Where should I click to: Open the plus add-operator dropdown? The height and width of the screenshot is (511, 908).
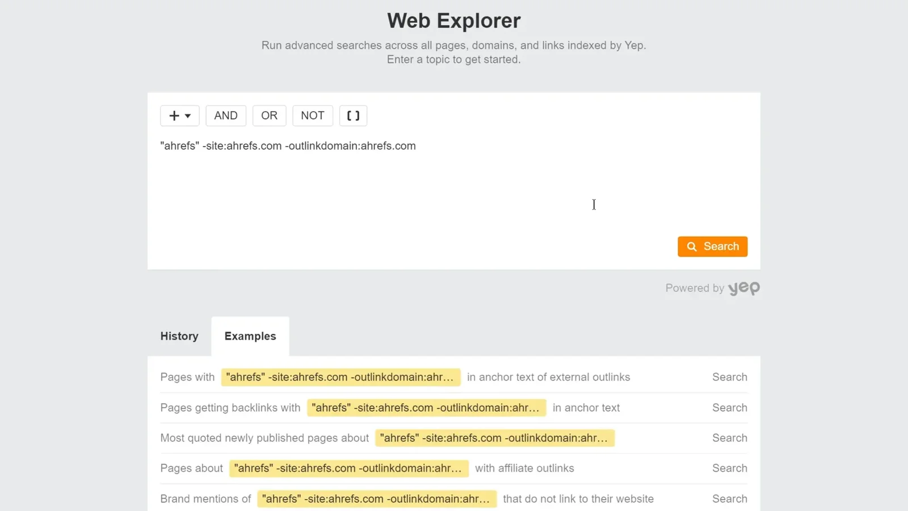179,116
